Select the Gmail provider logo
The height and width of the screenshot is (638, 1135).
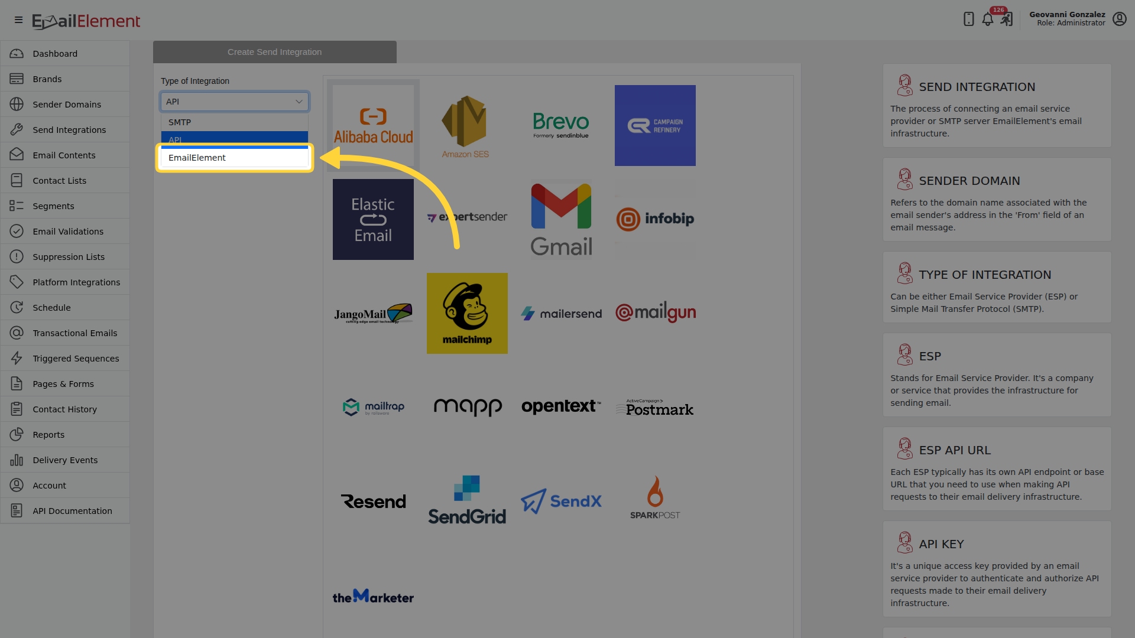[561, 219]
